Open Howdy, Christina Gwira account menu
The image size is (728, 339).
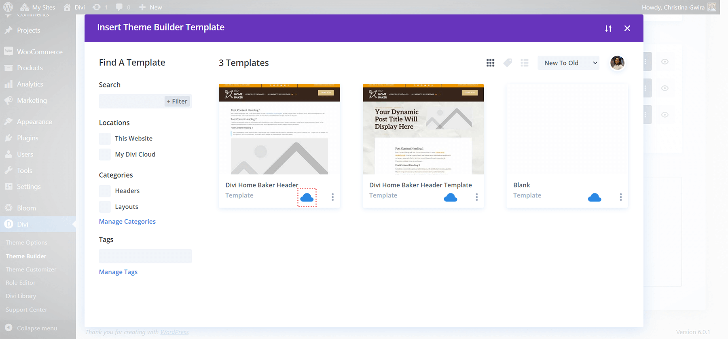(x=679, y=7)
